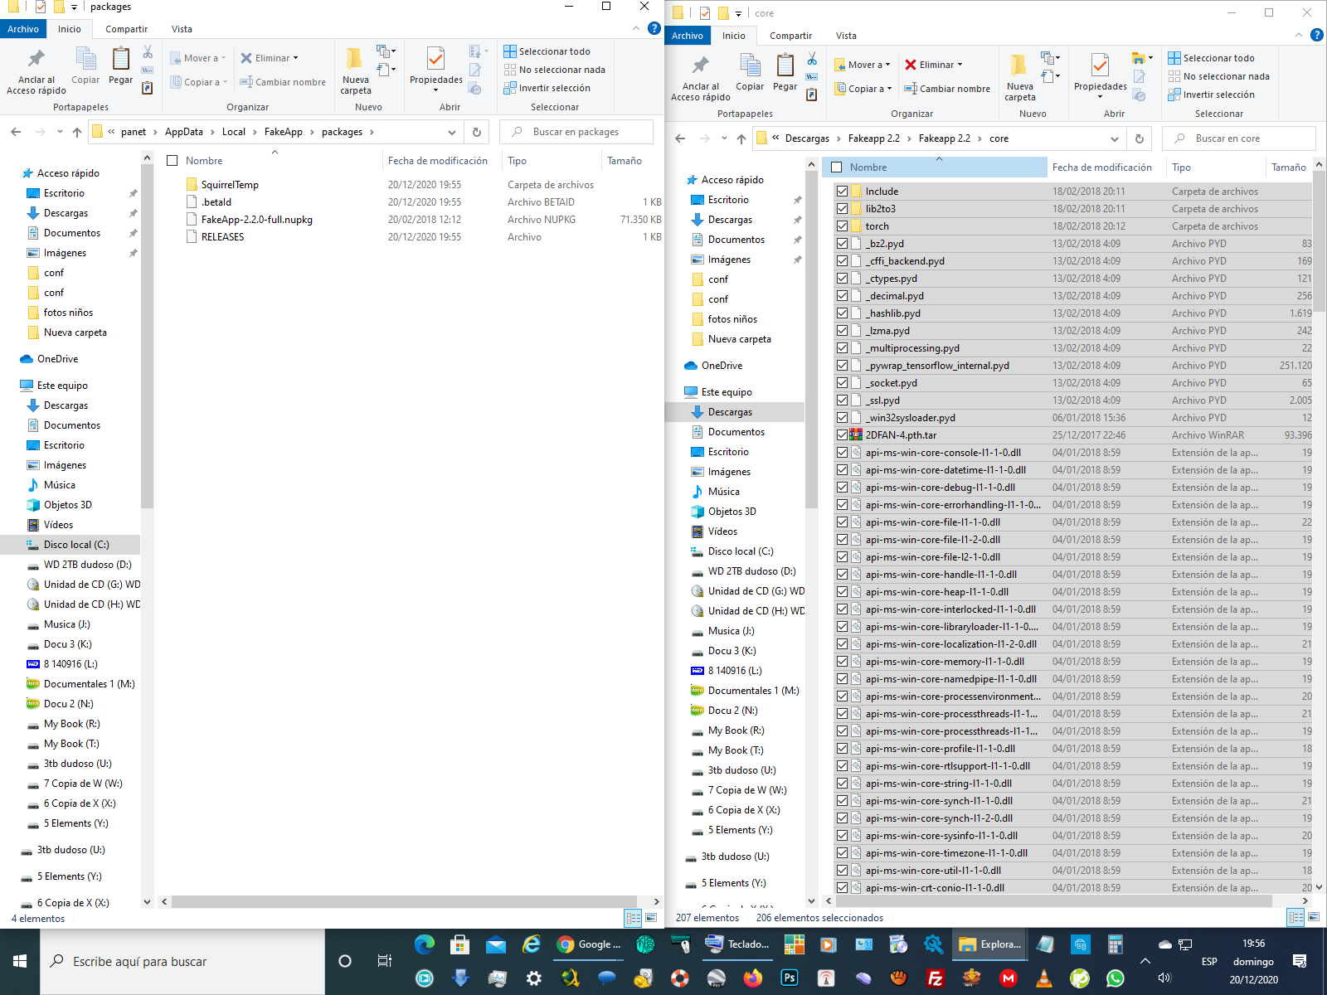1327x995 pixels.
Task: Uncheck the checkbox for the torch folder
Action: (842, 226)
